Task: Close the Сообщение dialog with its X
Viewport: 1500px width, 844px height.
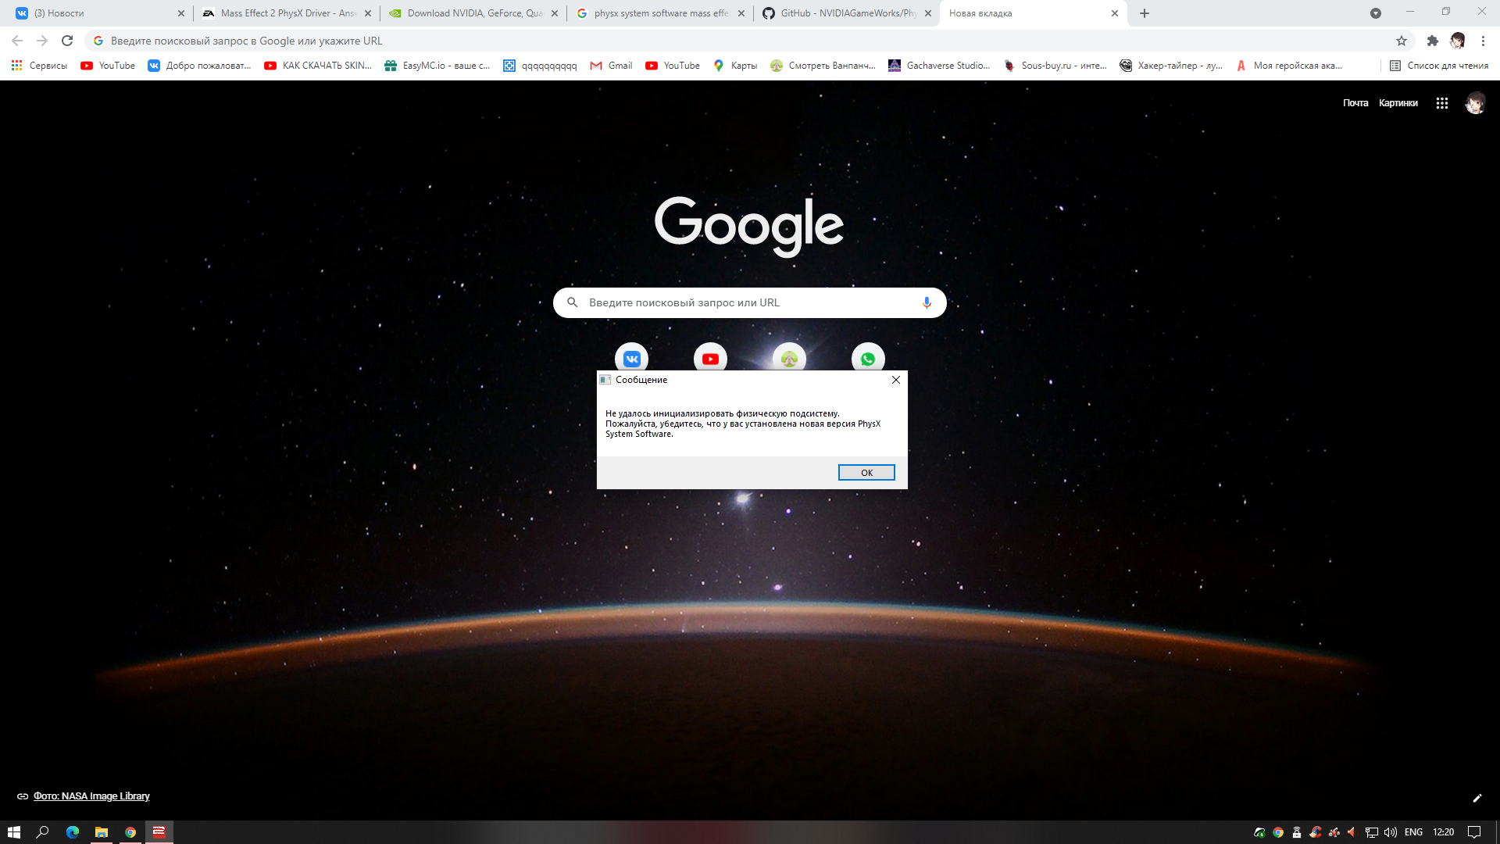Action: point(896,380)
